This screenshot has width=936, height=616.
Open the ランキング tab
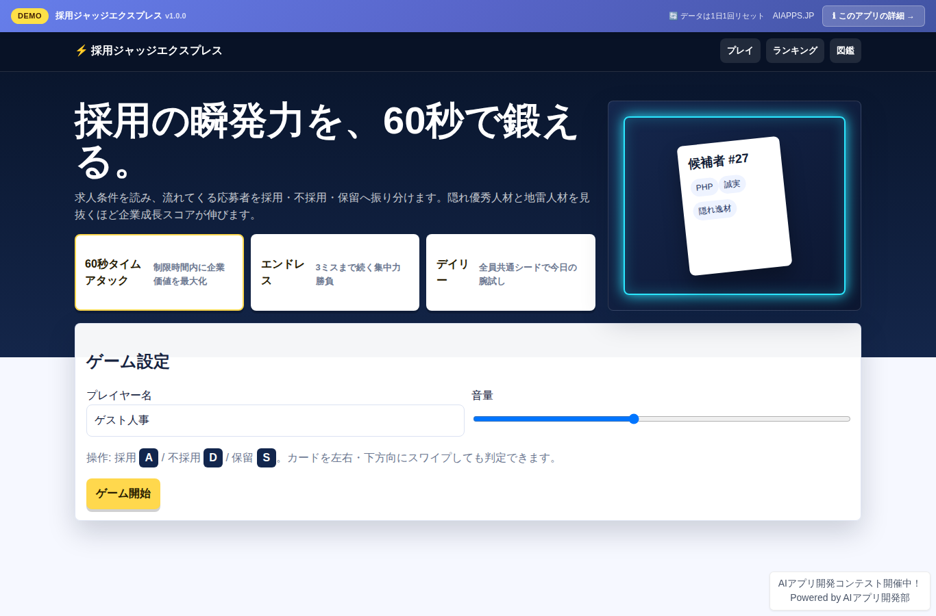coord(795,51)
